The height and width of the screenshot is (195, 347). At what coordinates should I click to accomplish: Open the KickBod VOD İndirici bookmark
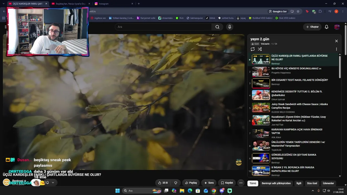[x=261, y=18]
